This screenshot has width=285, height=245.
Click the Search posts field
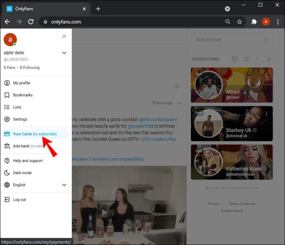click(x=232, y=40)
